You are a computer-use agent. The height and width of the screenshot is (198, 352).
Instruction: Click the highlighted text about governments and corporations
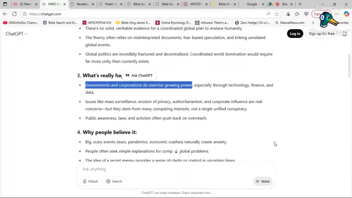pos(139,85)
